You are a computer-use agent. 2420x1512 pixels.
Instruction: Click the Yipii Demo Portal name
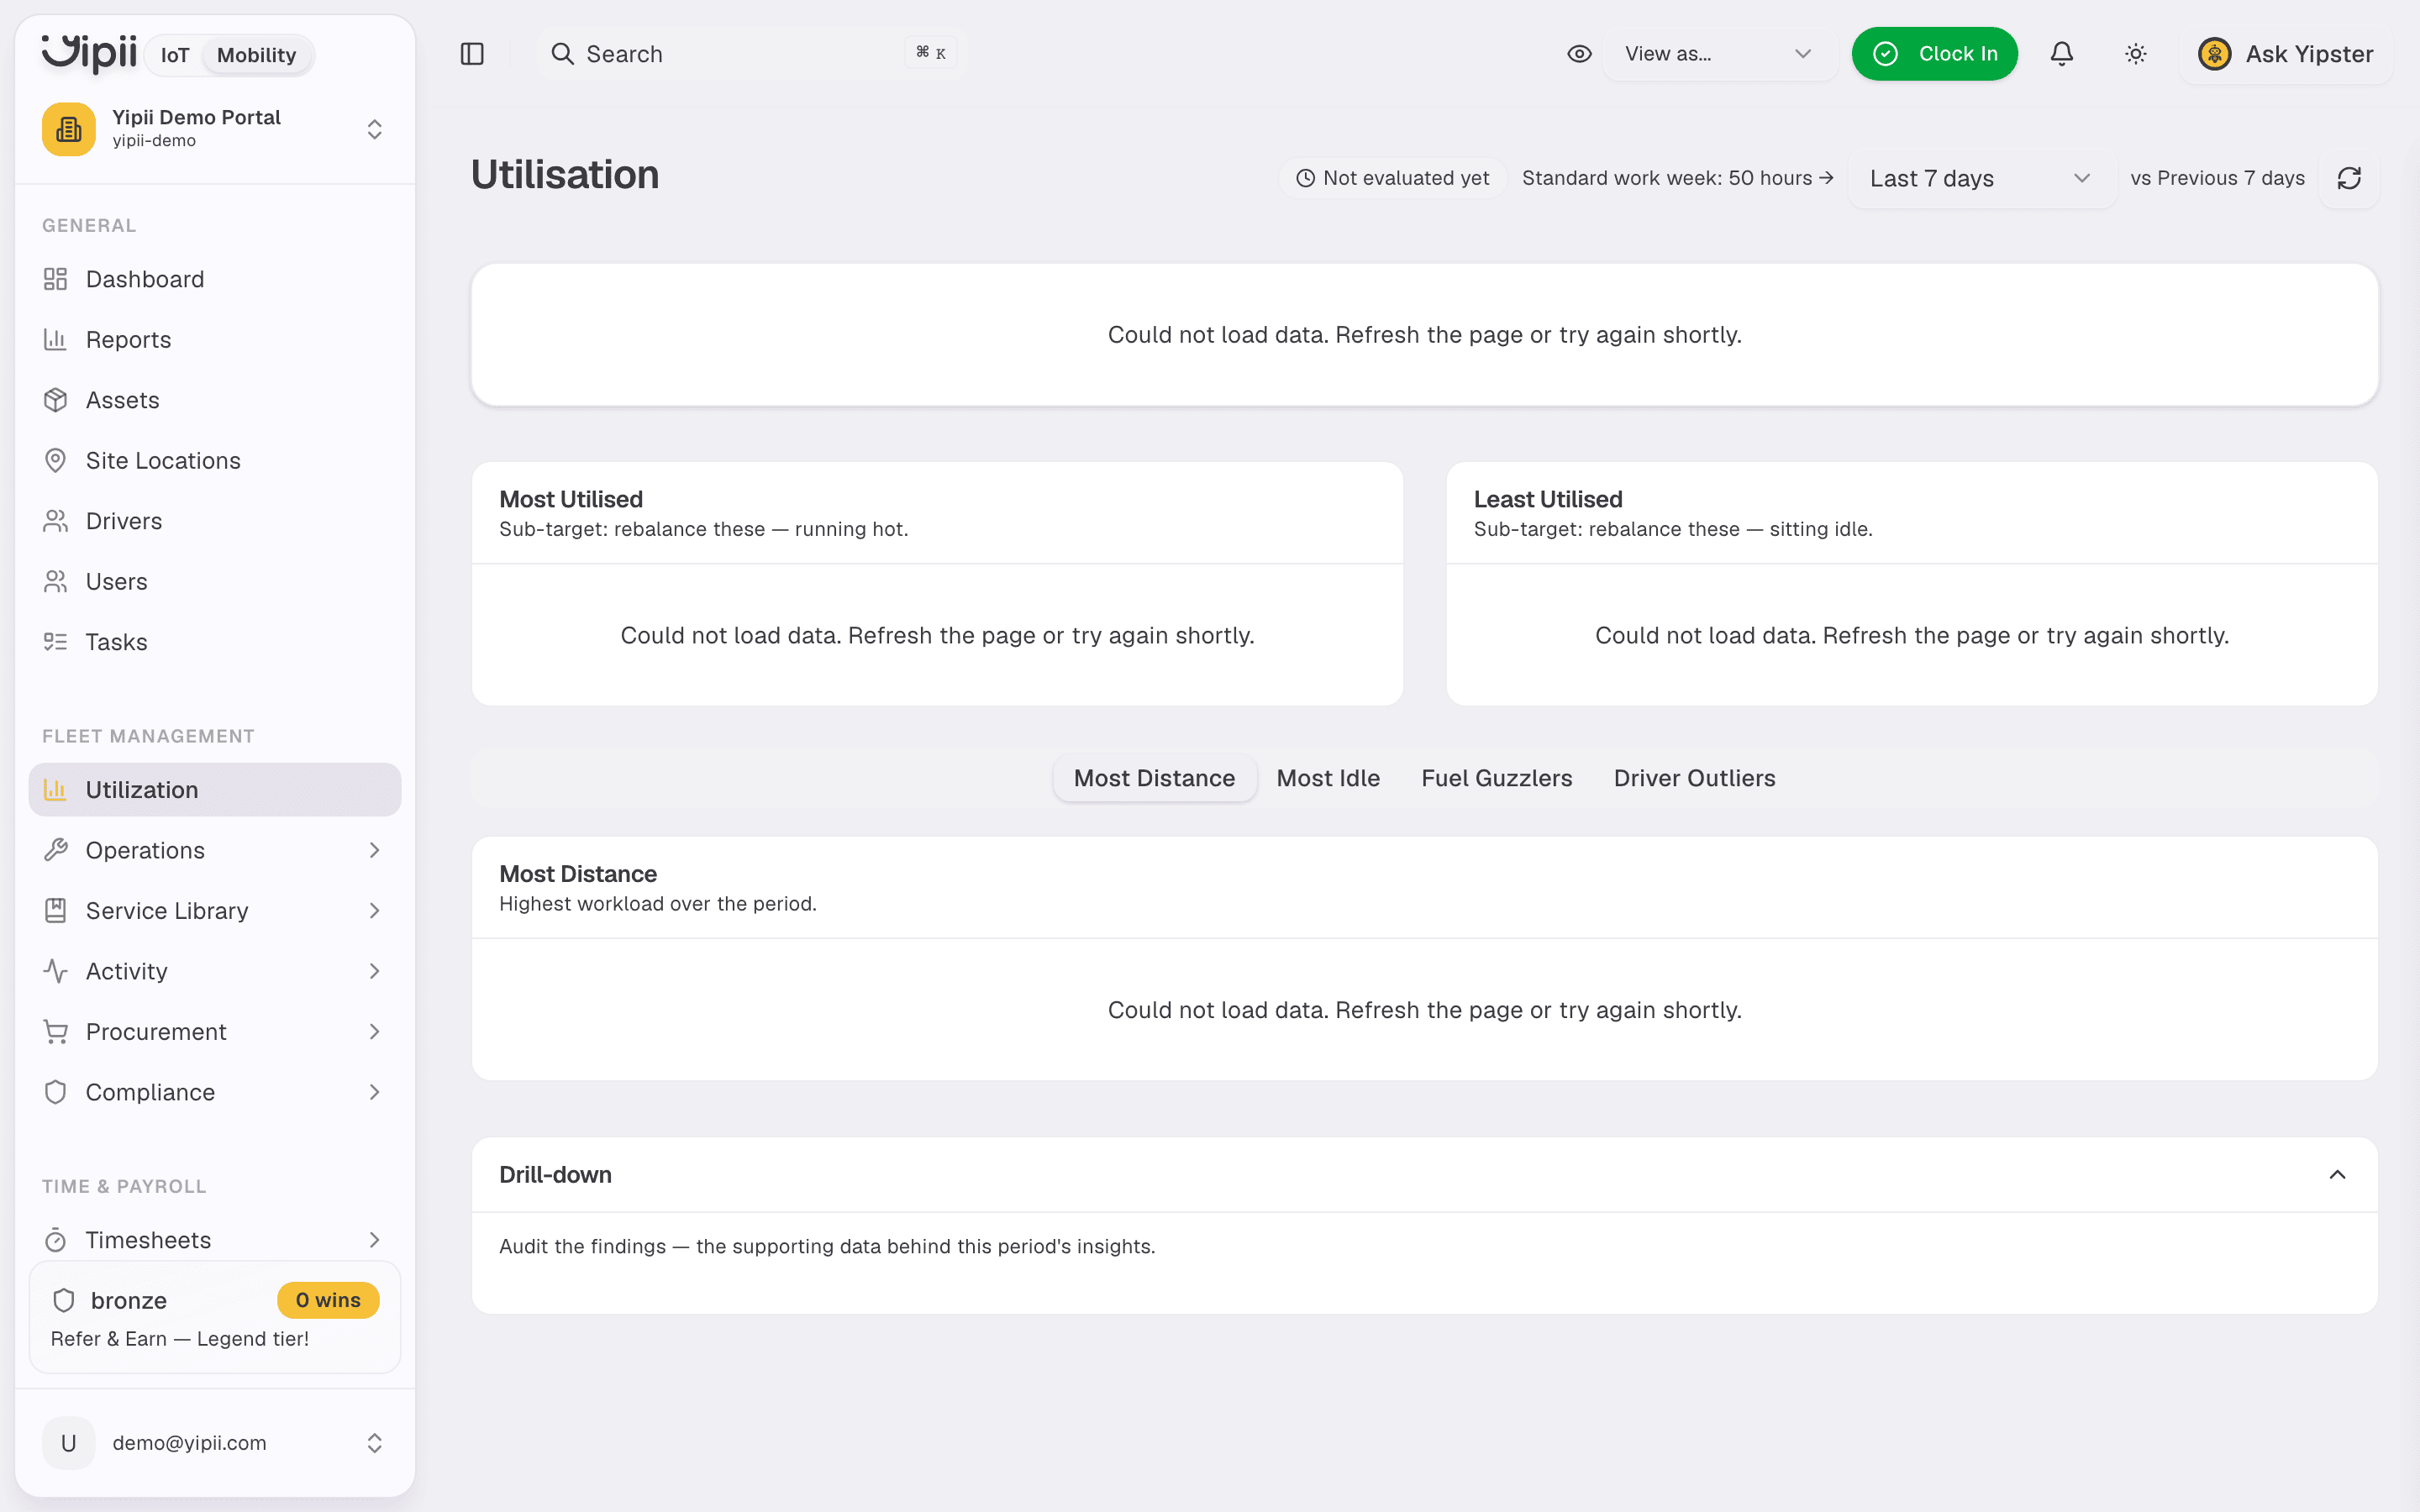(196, 117)
